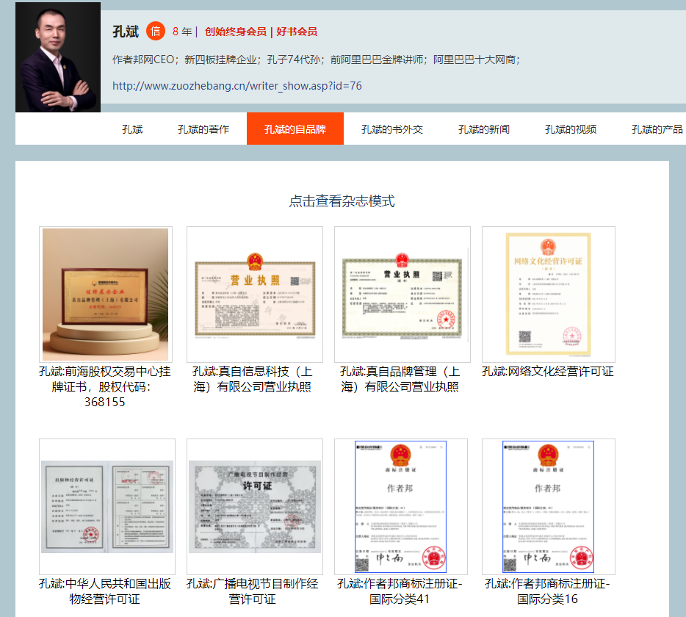
Task: Open 作者邦 trademark certificate 国际分类41 image
Action: 401,506
